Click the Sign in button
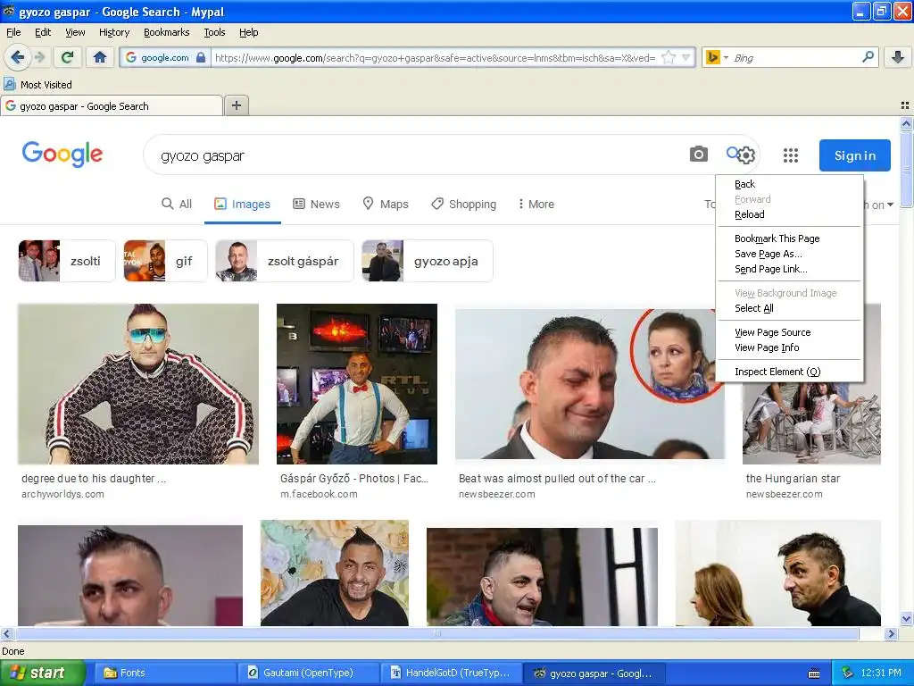The width and height of the screenshot is (914, 686). 854,155
